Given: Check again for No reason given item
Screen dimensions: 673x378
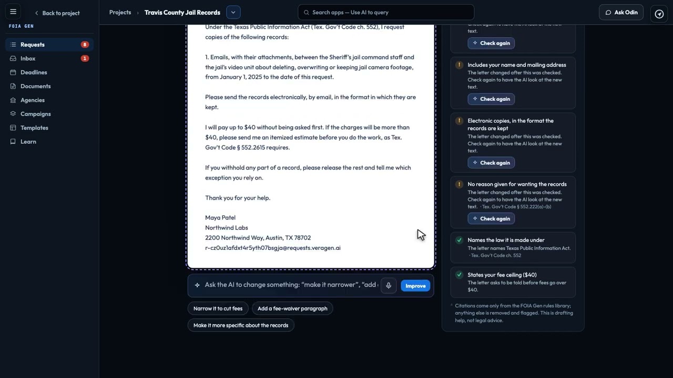Looking at the screenshot, I should click(x=491, y=218).
